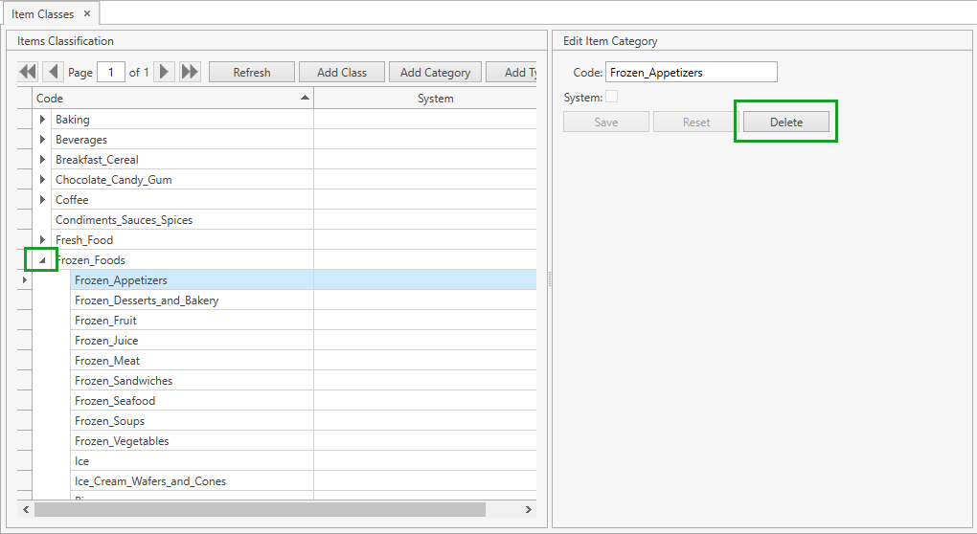Image resolution: width=977 pixels, height=534 pixels.
Task: Go to next page arrow
Action: coord(165,72)
